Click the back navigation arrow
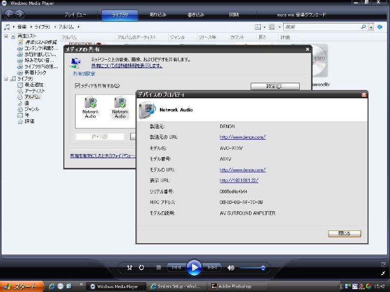 tap(8, 15)
